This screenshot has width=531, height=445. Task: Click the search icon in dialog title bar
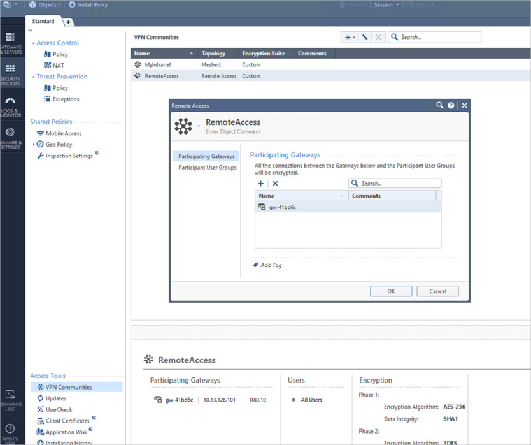(x=439, y=105)
